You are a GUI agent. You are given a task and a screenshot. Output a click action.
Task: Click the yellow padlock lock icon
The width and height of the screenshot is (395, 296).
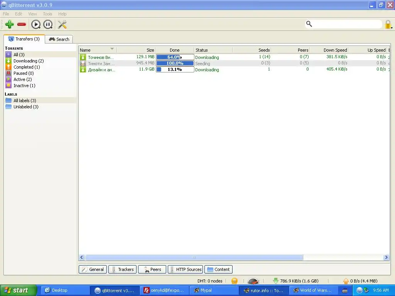click(x=388, y=24)
